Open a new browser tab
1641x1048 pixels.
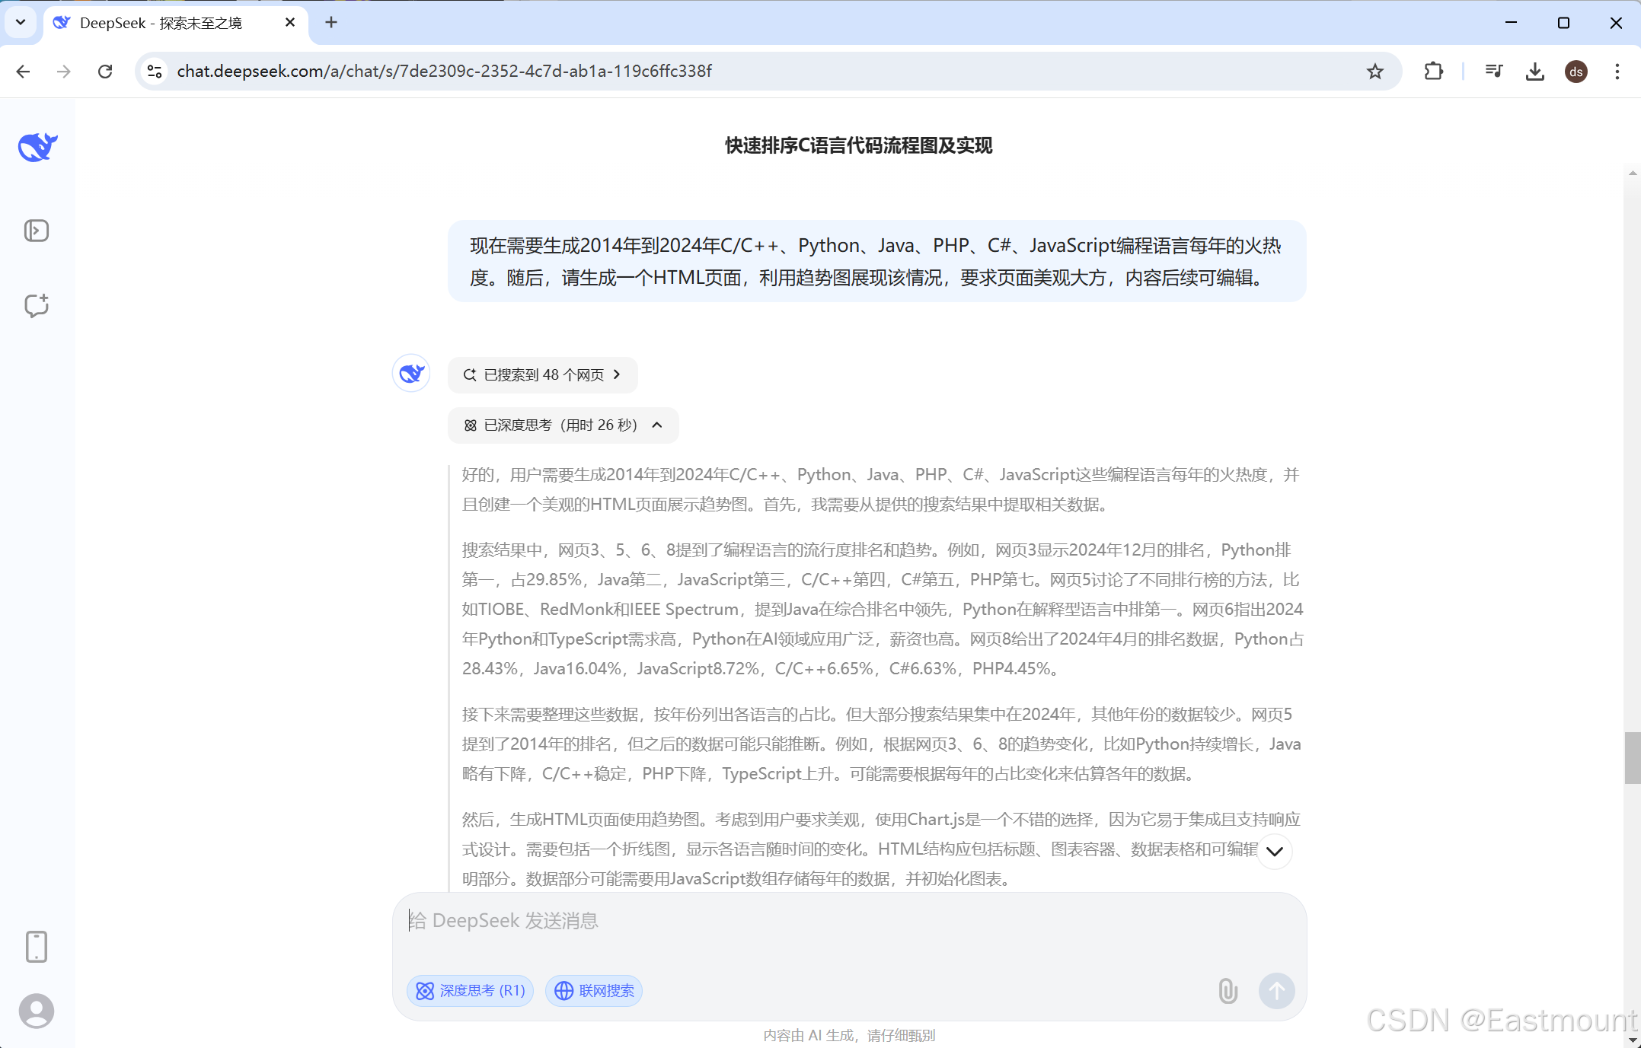331,23
